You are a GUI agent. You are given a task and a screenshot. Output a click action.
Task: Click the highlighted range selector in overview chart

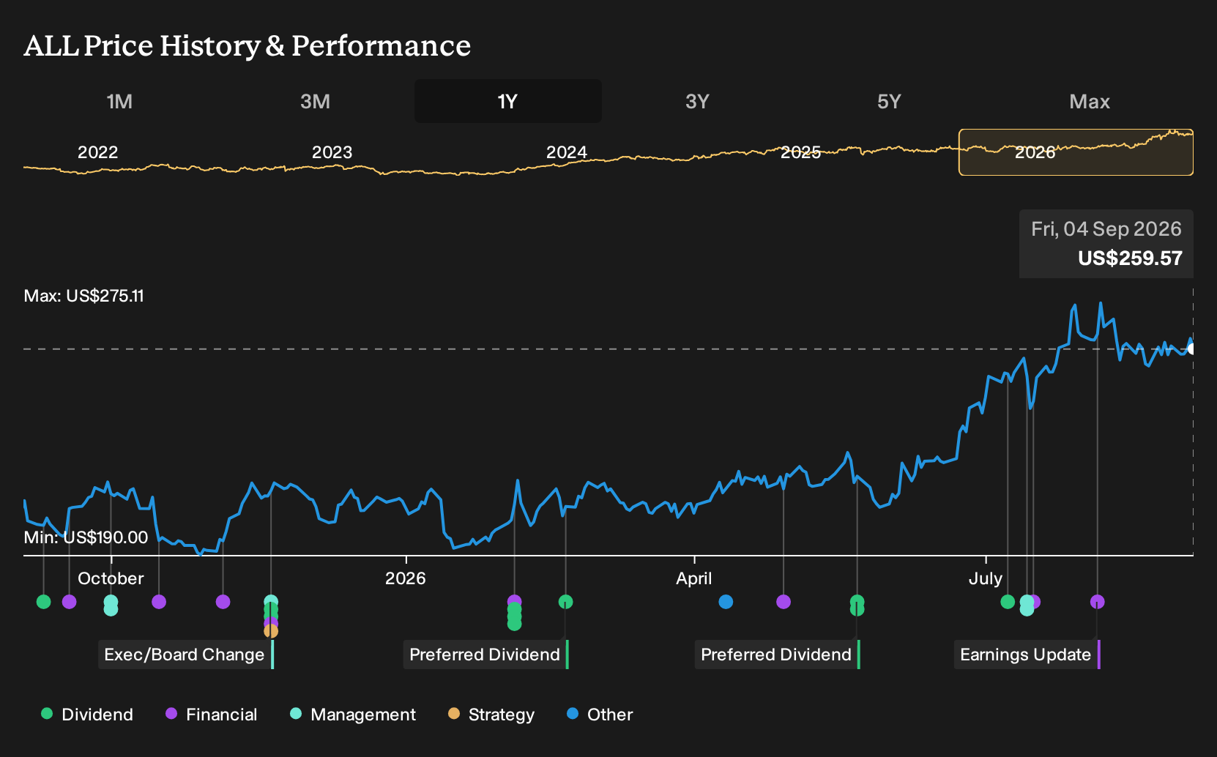[1076, 152]
